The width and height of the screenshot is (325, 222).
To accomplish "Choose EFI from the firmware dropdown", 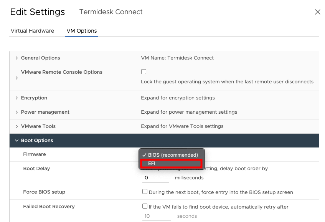I will 171,164.
